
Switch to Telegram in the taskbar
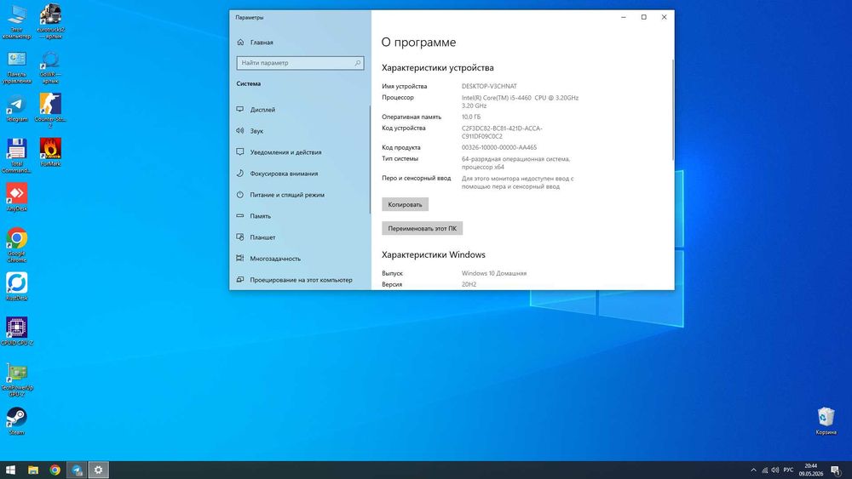coord(77,470)
